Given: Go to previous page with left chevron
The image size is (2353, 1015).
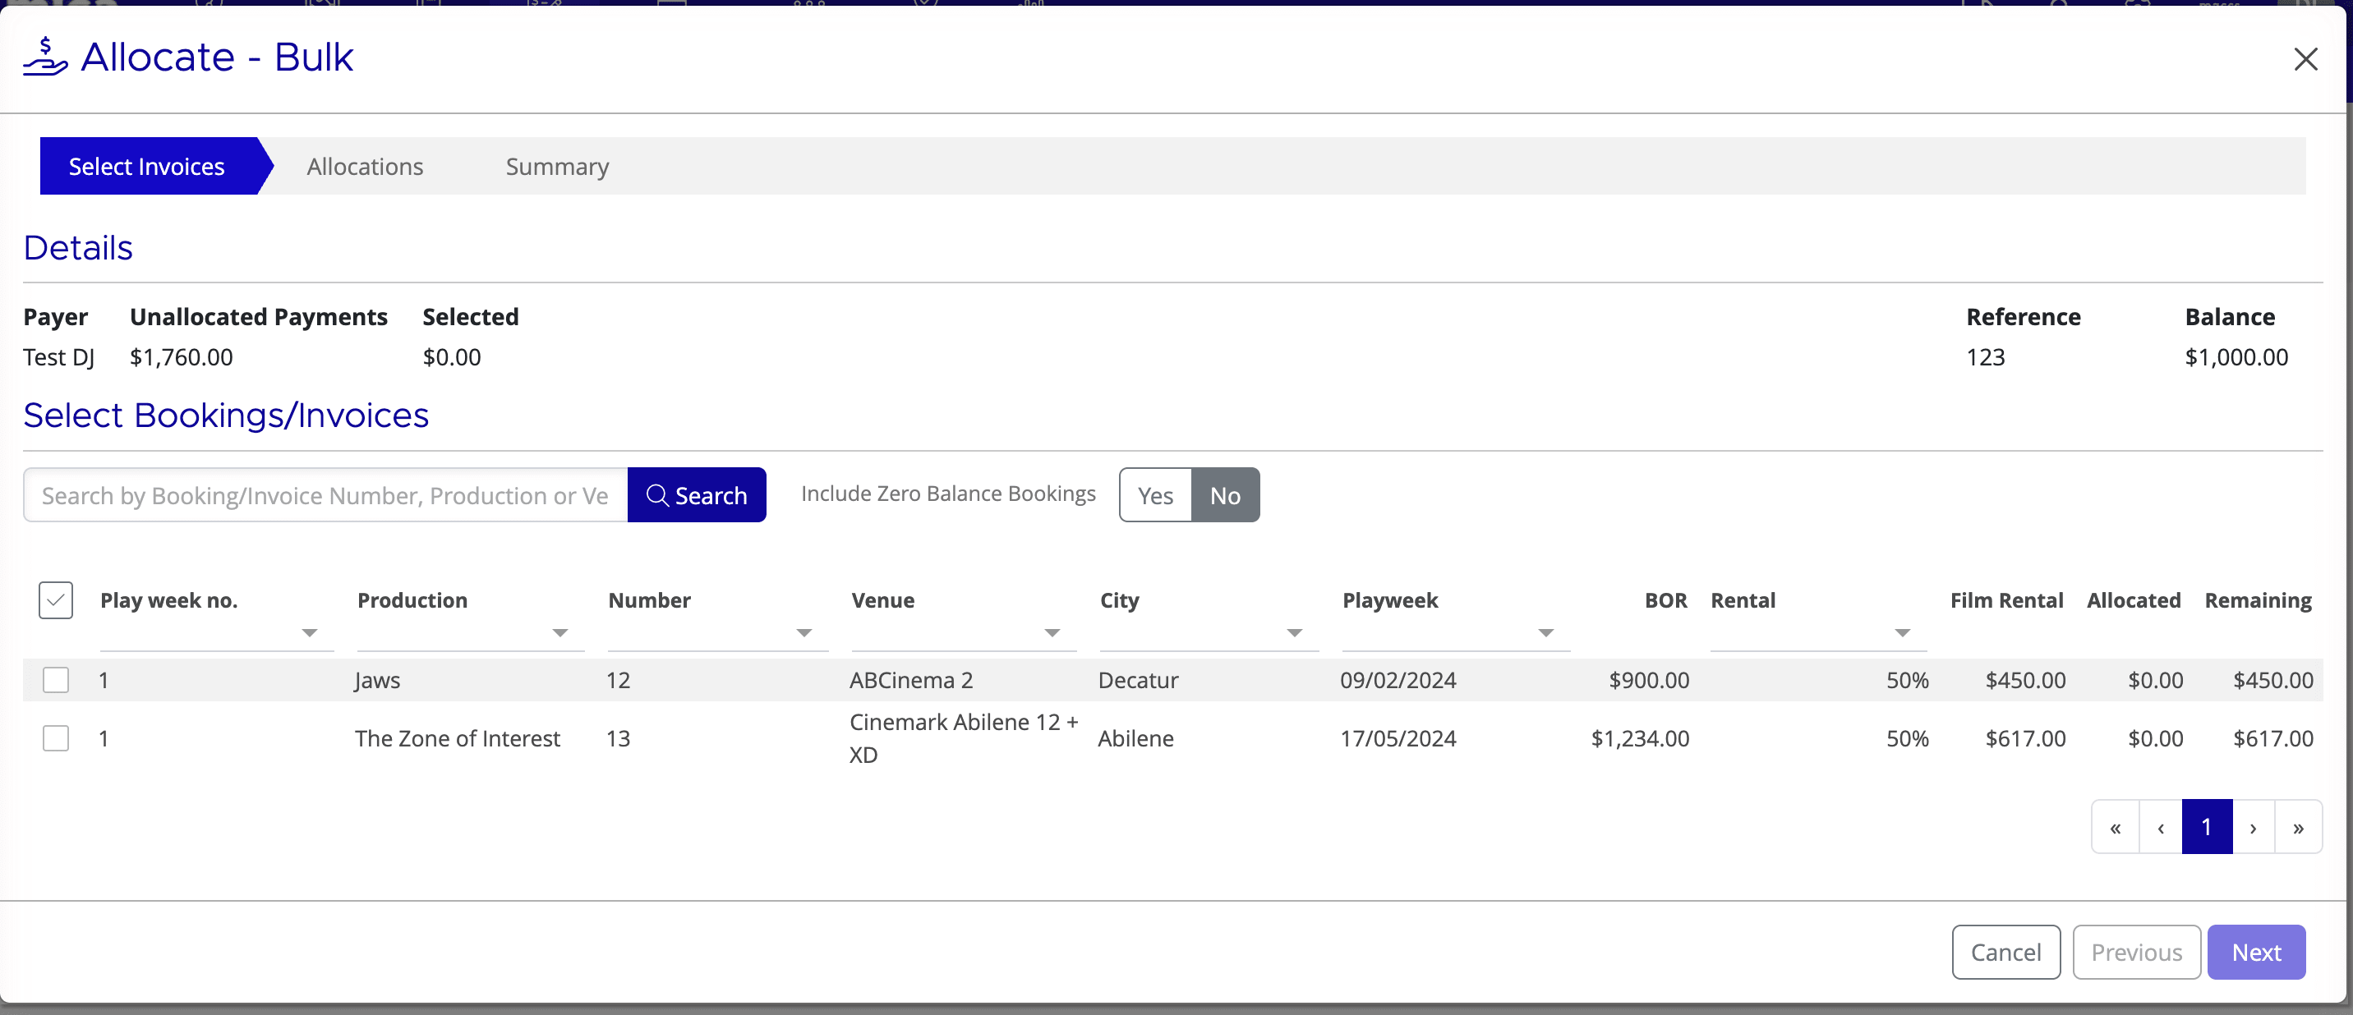Looking at the screenshot, I should click(x=2162, y=827).
